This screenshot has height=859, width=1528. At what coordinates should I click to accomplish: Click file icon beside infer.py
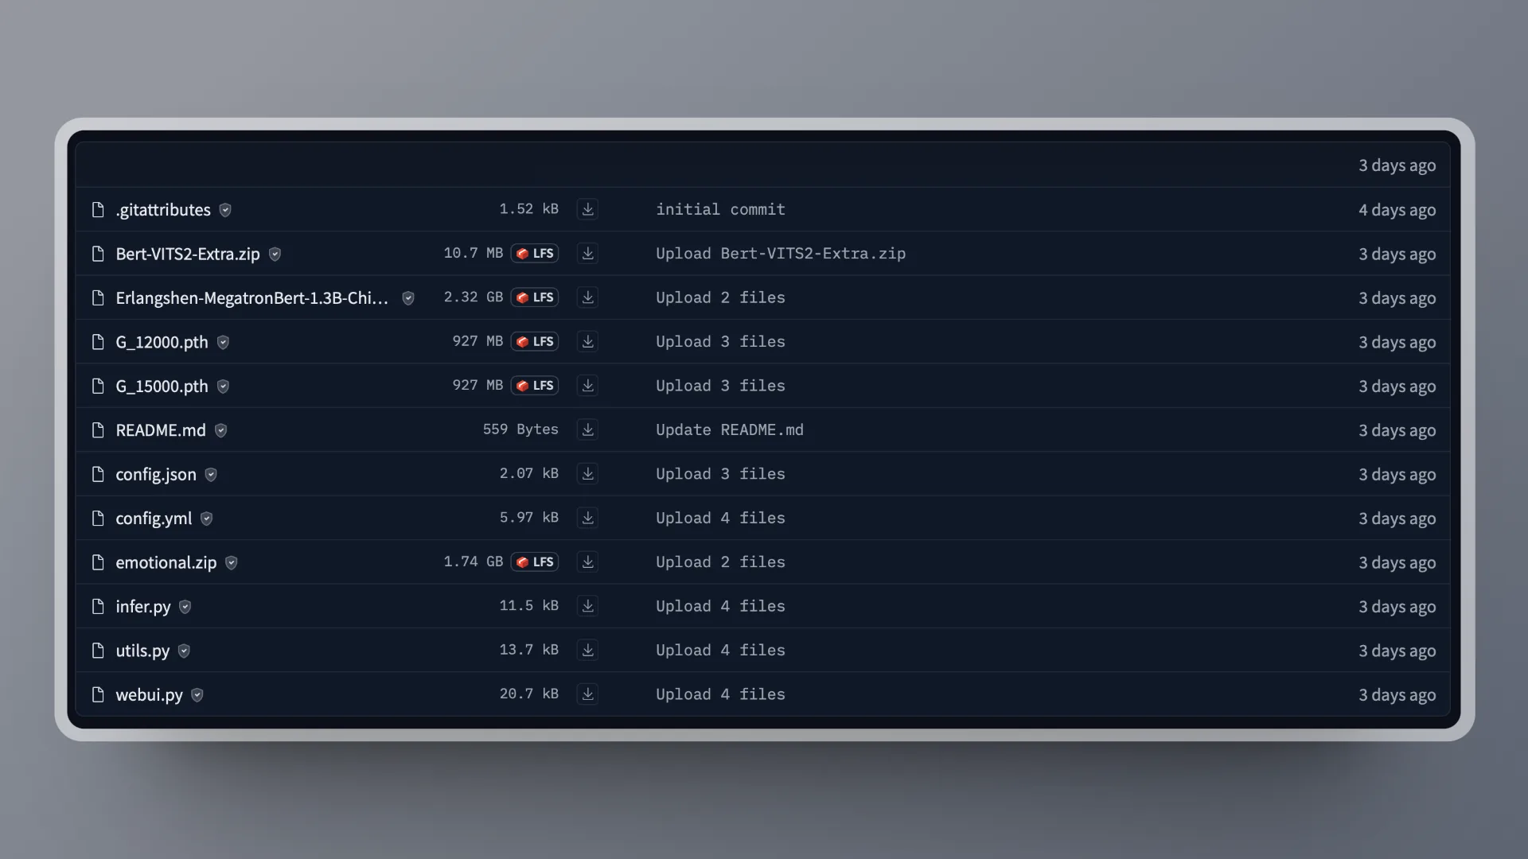tap(98, 607)
